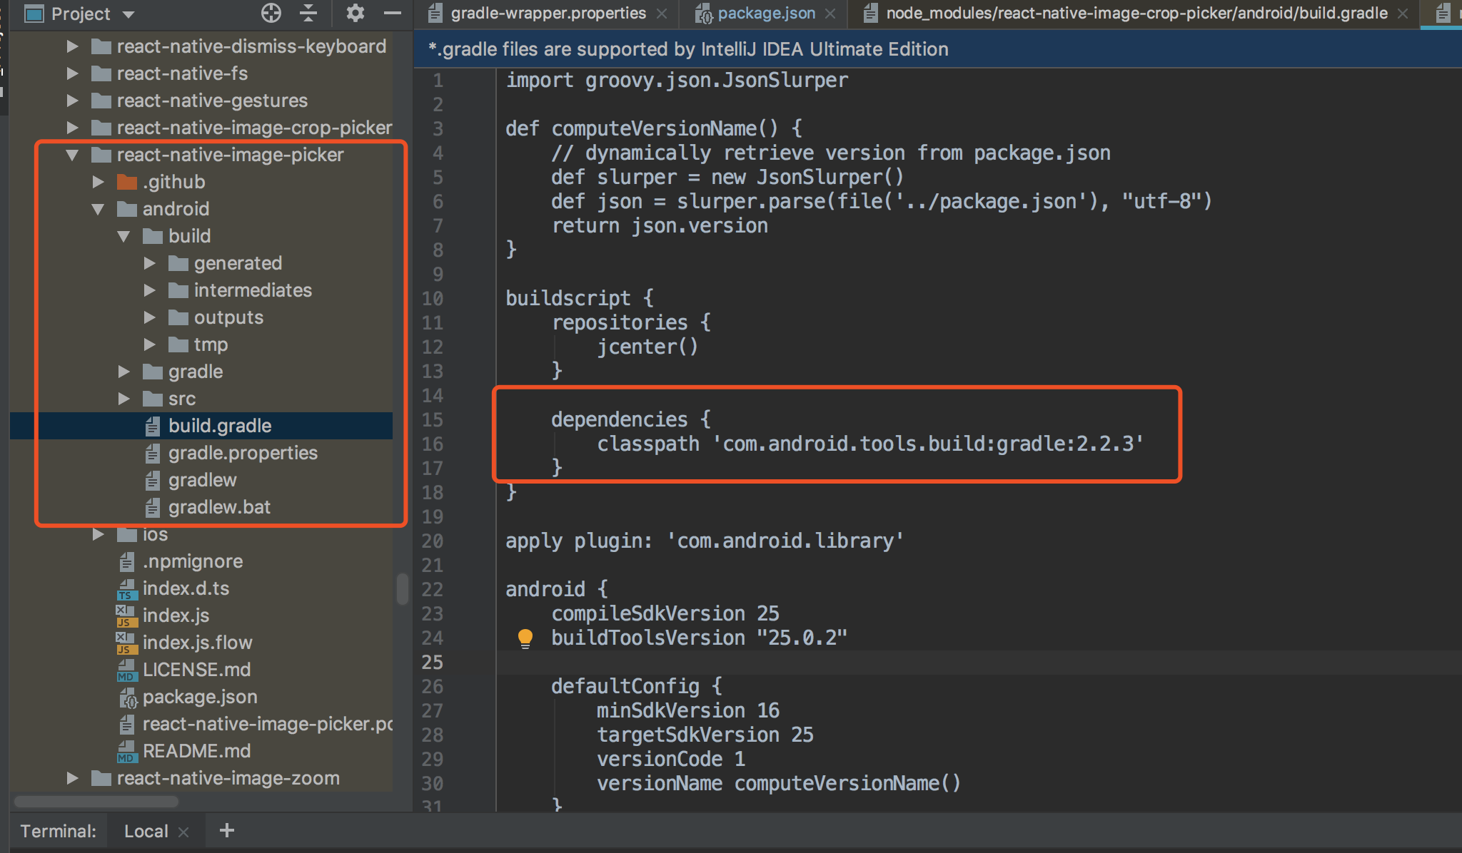Expand the outputs folder

point(149,317)
